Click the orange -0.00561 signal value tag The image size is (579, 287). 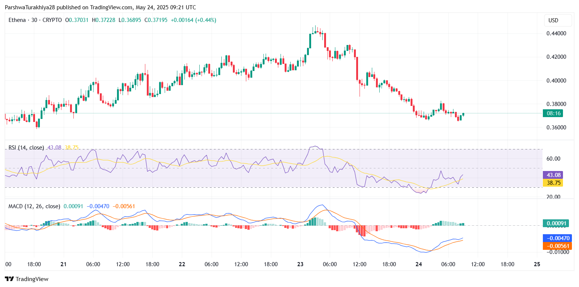coord(556,246)
